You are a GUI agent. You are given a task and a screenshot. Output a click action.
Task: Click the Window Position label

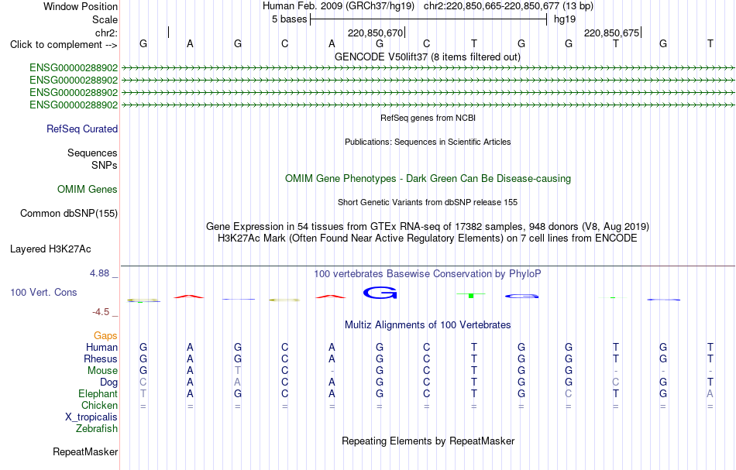81,6
